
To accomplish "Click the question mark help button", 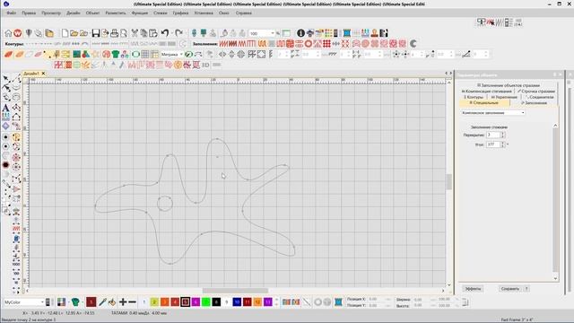I will [x=526, y=289].
